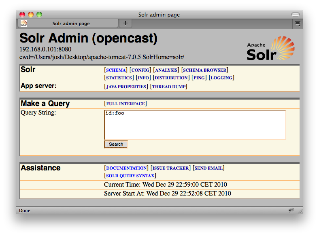Viewport: 319px width, 236px height.
Task: Click the Search button
Action: click(116, 144)
